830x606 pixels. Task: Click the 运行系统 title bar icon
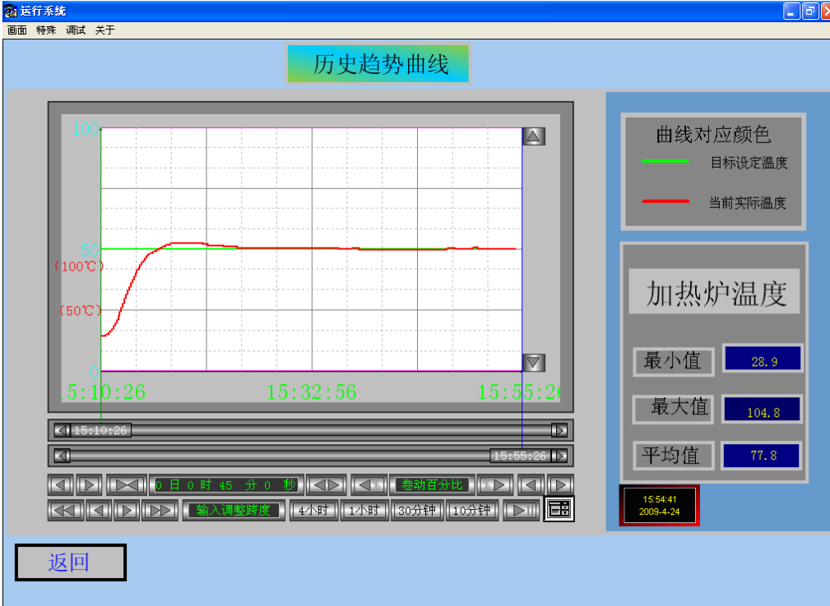[x=10, y=11]
